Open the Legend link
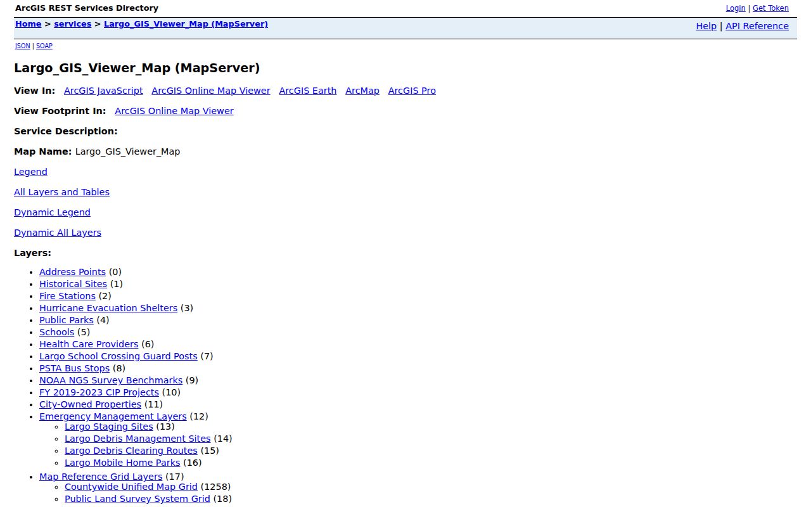 [x=30, y=172]
